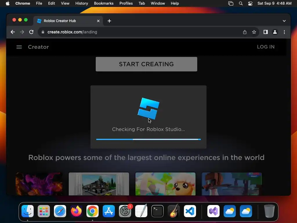Open the blocky character experience thumbnail

point(232,184)
